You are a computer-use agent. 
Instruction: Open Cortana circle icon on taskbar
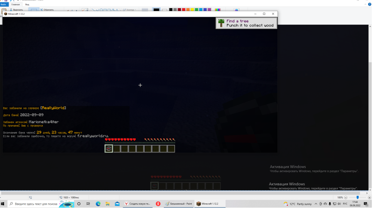(79, 204)
